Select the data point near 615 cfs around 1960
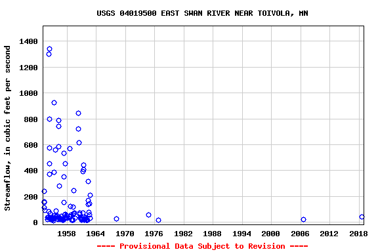378x252 pixels. pyautogui.click(x=79, y=143)
